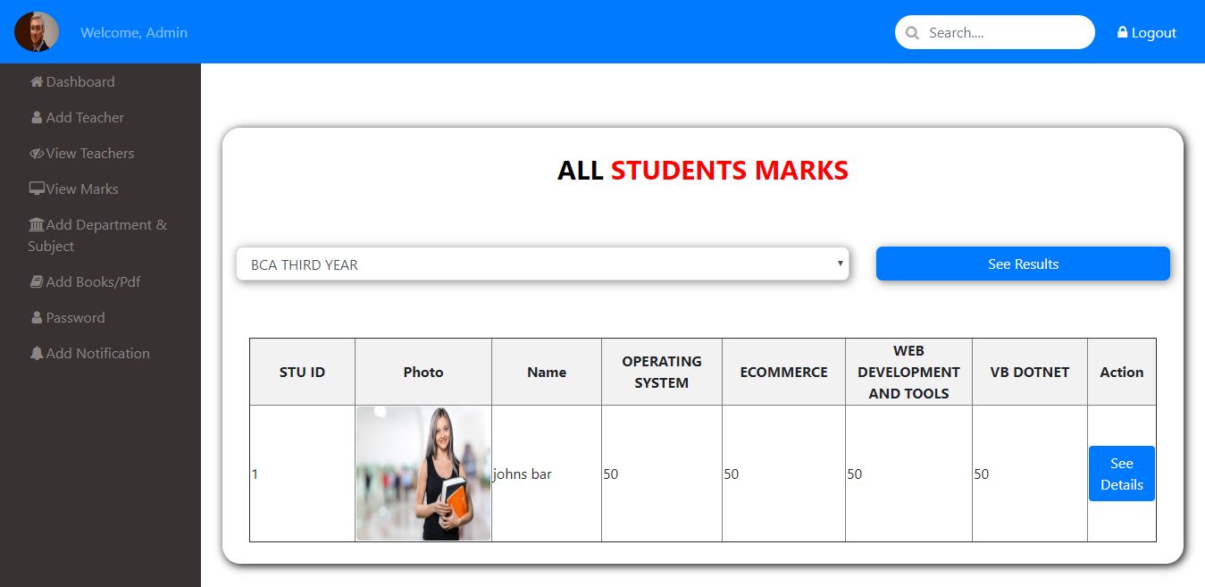This screenshot has width=1205, height=587.
Task: Click the magnifier icon in search box
Action: [912, 33]
